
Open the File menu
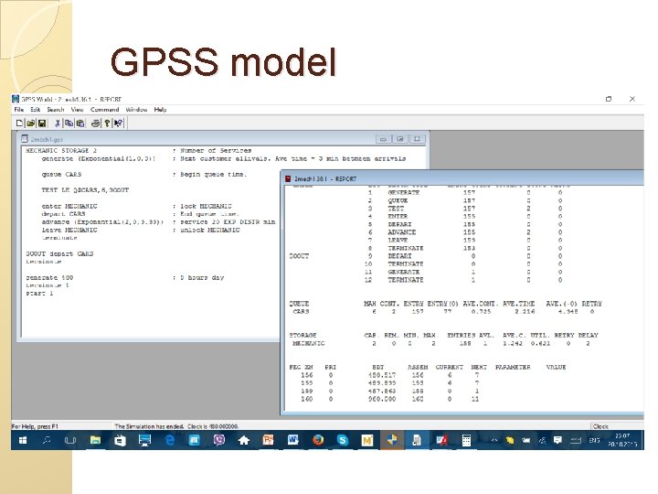click(19, 110)
